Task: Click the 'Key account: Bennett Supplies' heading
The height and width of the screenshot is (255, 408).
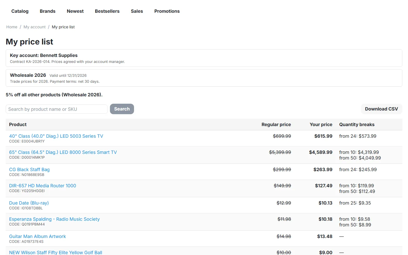Action: (44, 55)
